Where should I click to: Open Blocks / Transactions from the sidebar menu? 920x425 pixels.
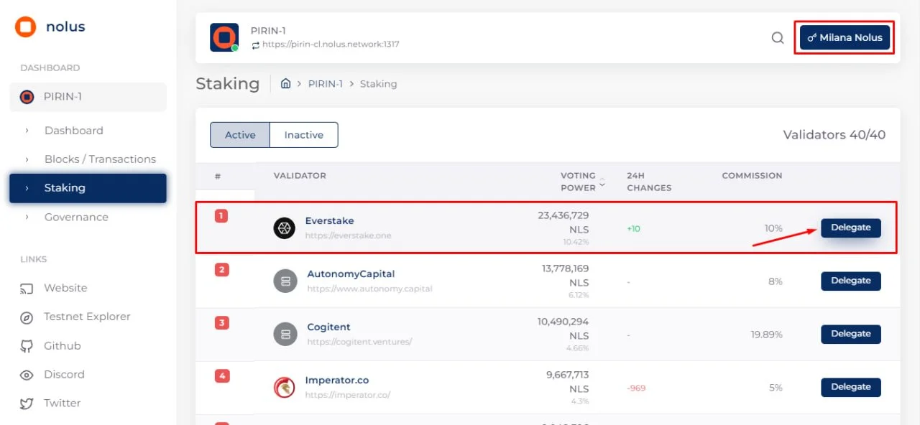[x=99, y=159]
